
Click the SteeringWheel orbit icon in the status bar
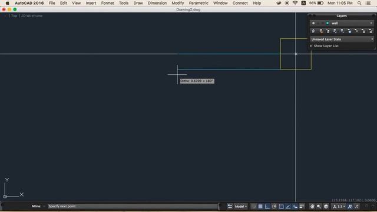click(326, 207)
